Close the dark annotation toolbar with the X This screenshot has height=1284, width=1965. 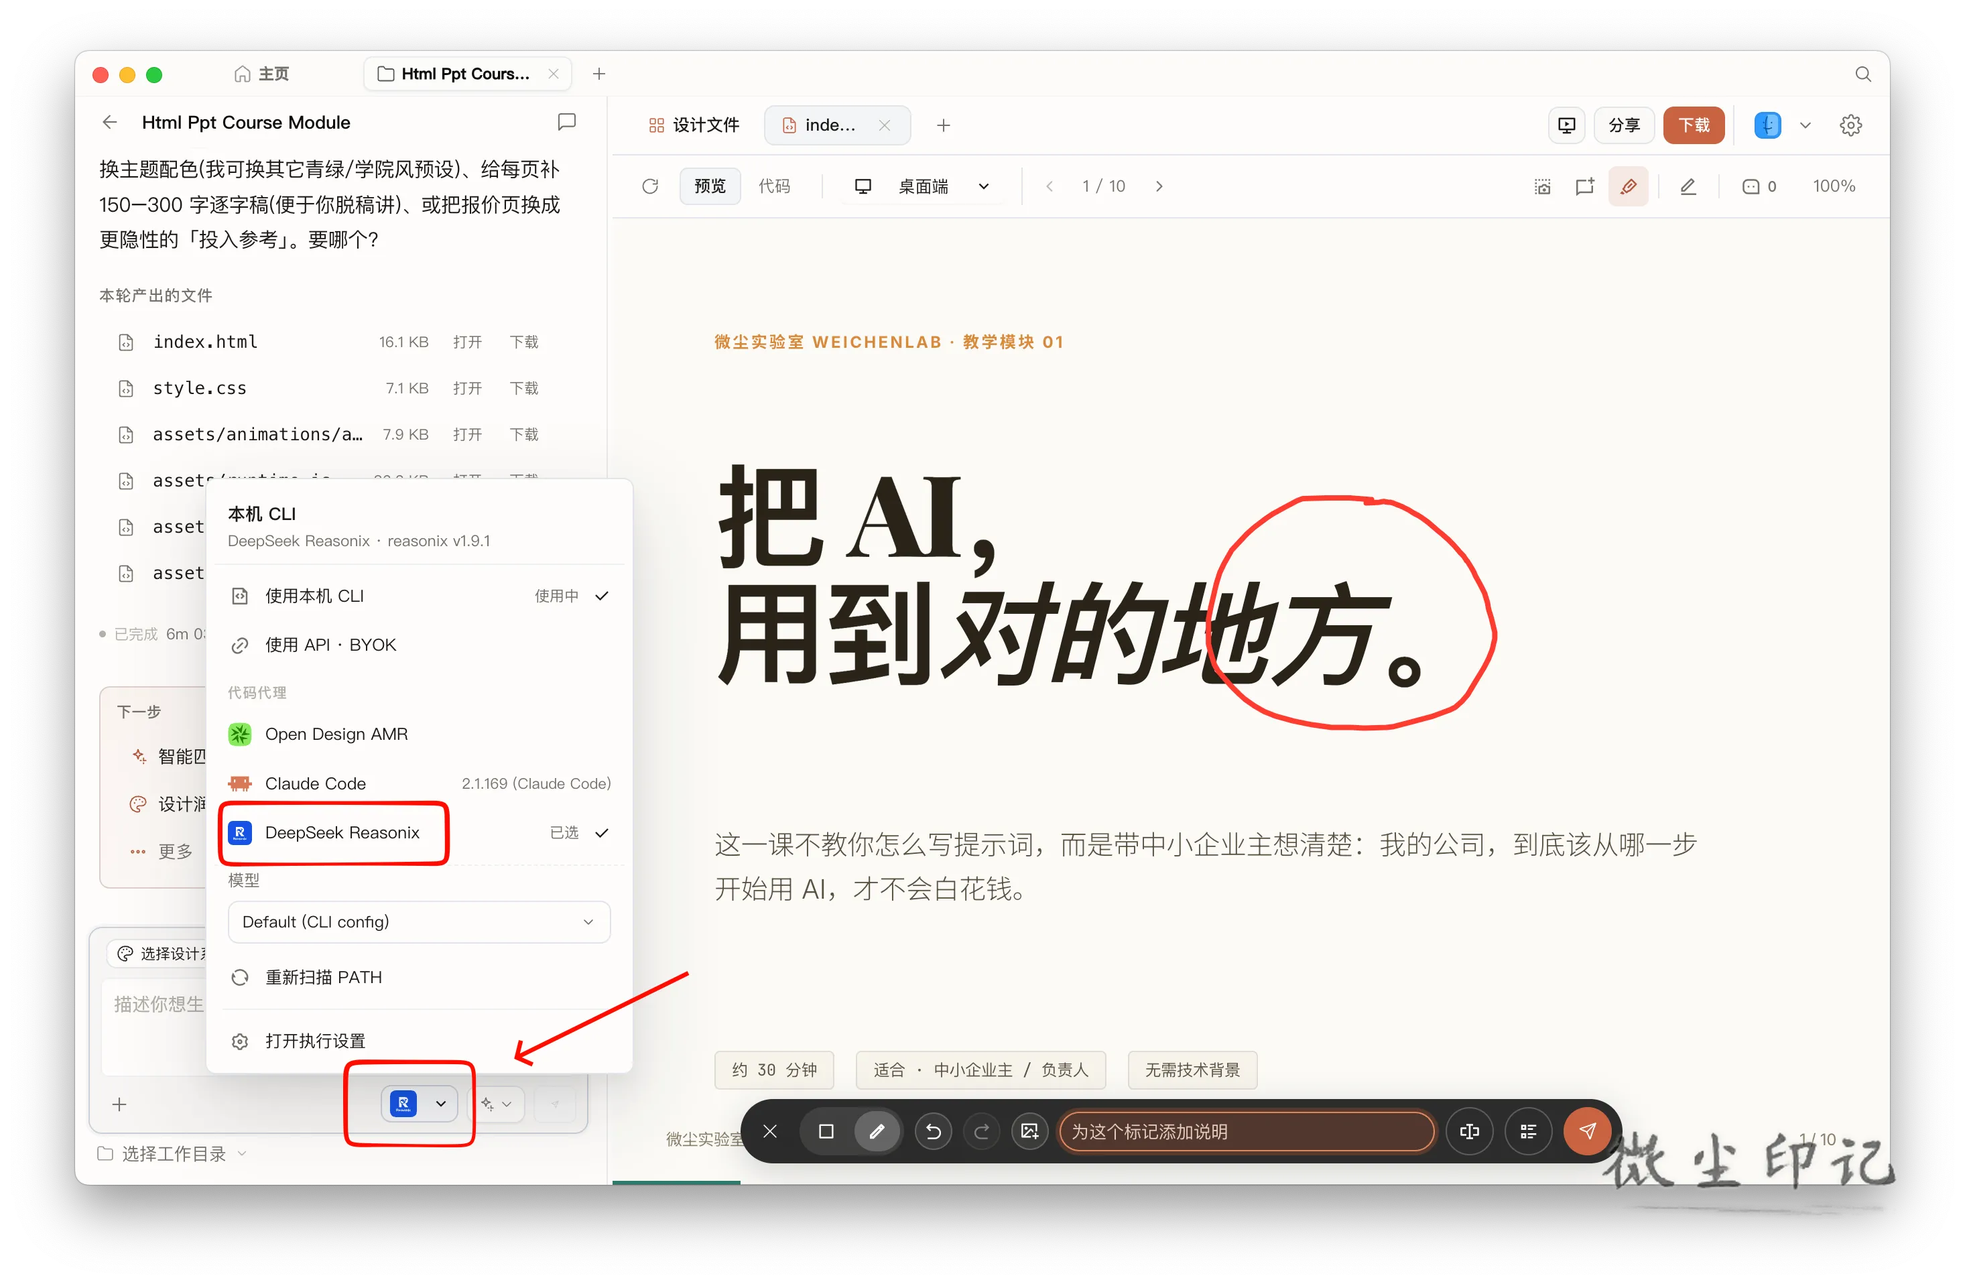(x=769, y=1131)
